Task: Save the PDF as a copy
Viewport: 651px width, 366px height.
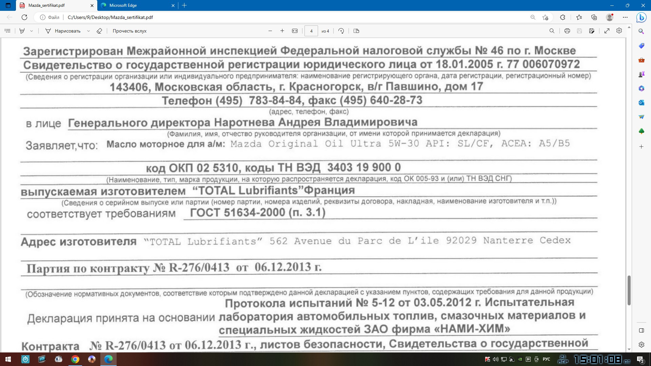Action: [x=592, y=31]
